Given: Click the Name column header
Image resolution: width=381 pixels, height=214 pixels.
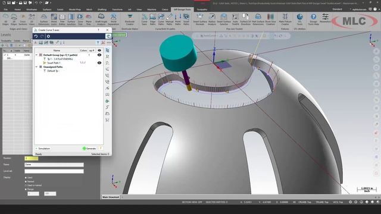Looking at the screenshot, I should 57,51.
